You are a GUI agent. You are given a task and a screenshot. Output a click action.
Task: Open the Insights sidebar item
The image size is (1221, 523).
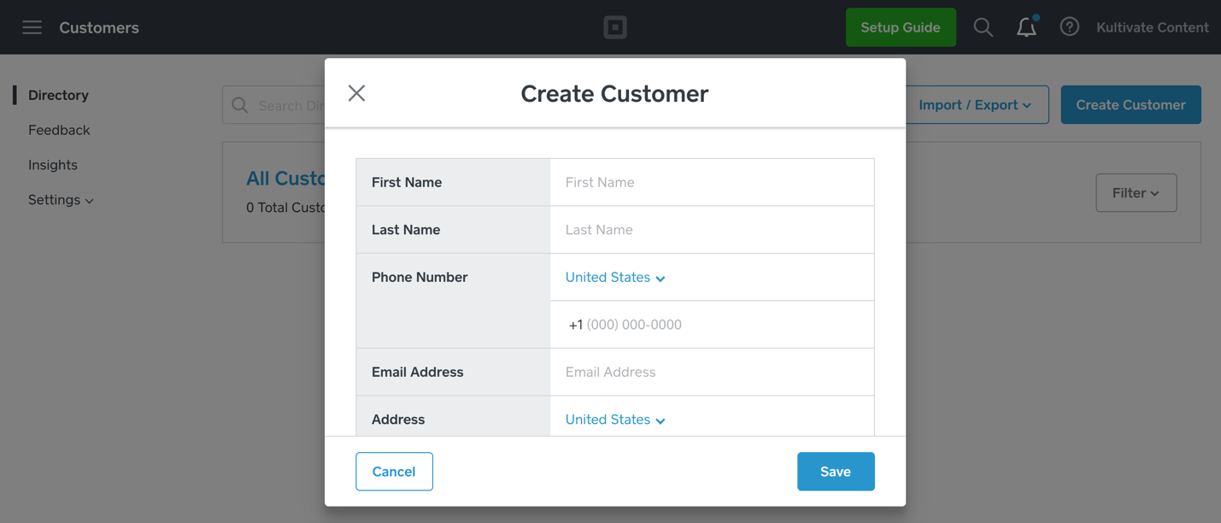click(53, 165)
